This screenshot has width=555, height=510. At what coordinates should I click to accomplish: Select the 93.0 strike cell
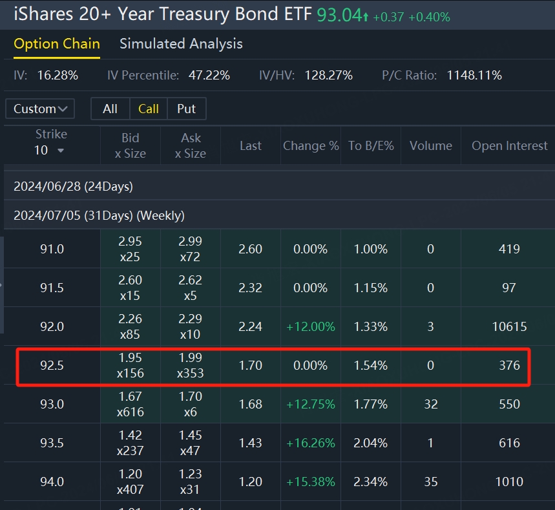52,404
